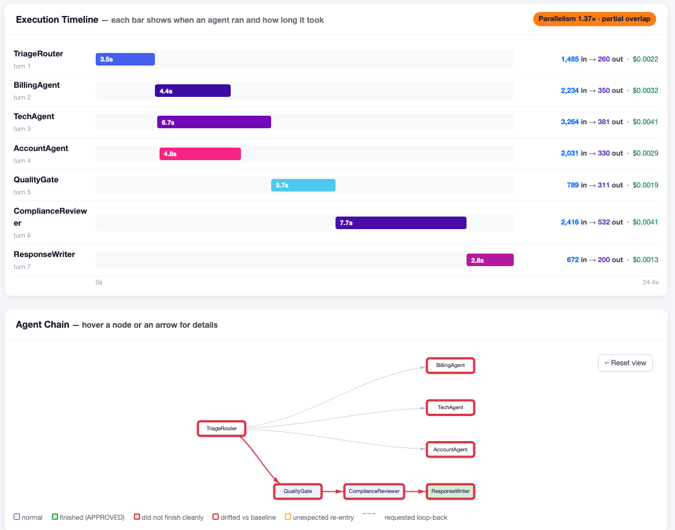
Task: Click the orange 'unexpected re-entry' legend swatch
Action: (x=288, y=517)
